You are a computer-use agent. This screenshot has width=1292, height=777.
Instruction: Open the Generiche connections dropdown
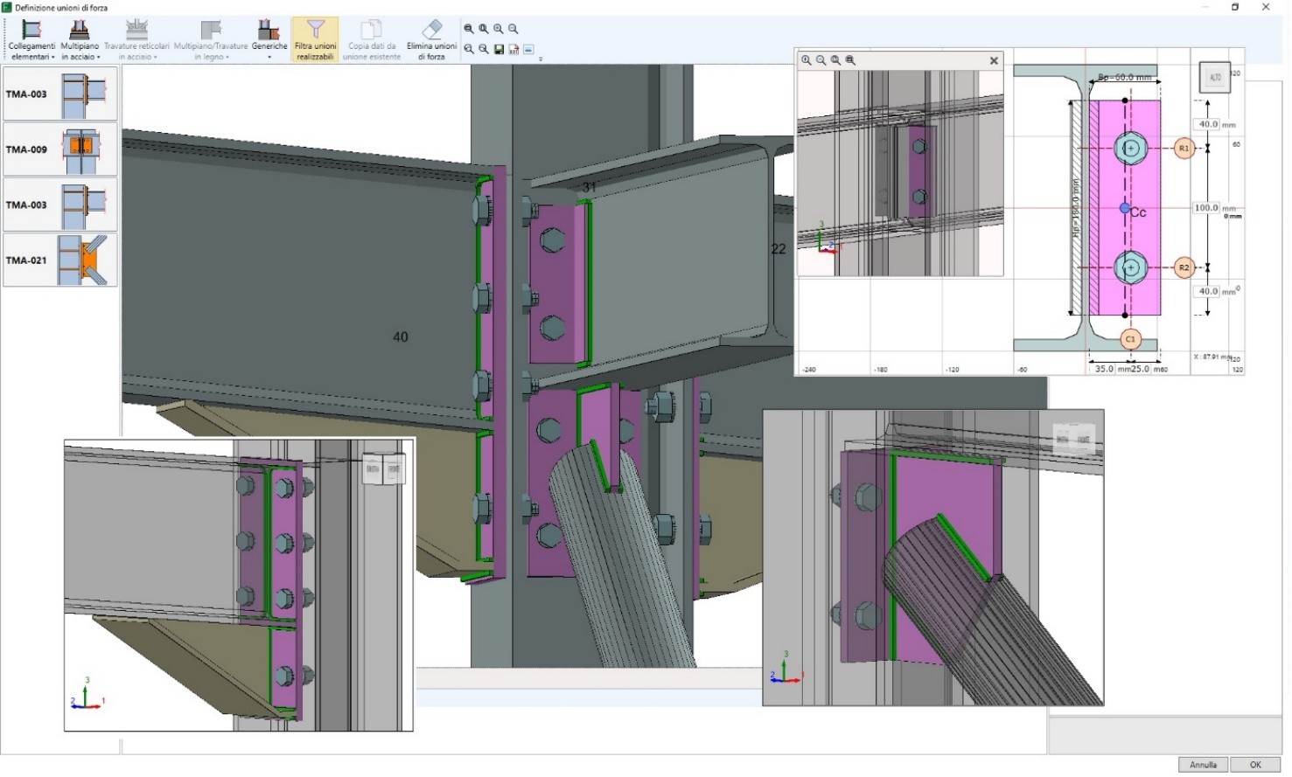269,40
